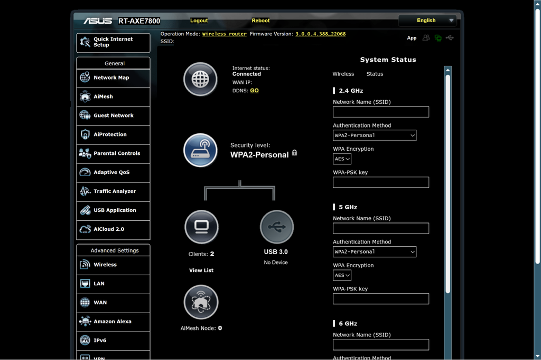Open the Adaptive QoS feature
Screen dimensions: 541x360
113,172
